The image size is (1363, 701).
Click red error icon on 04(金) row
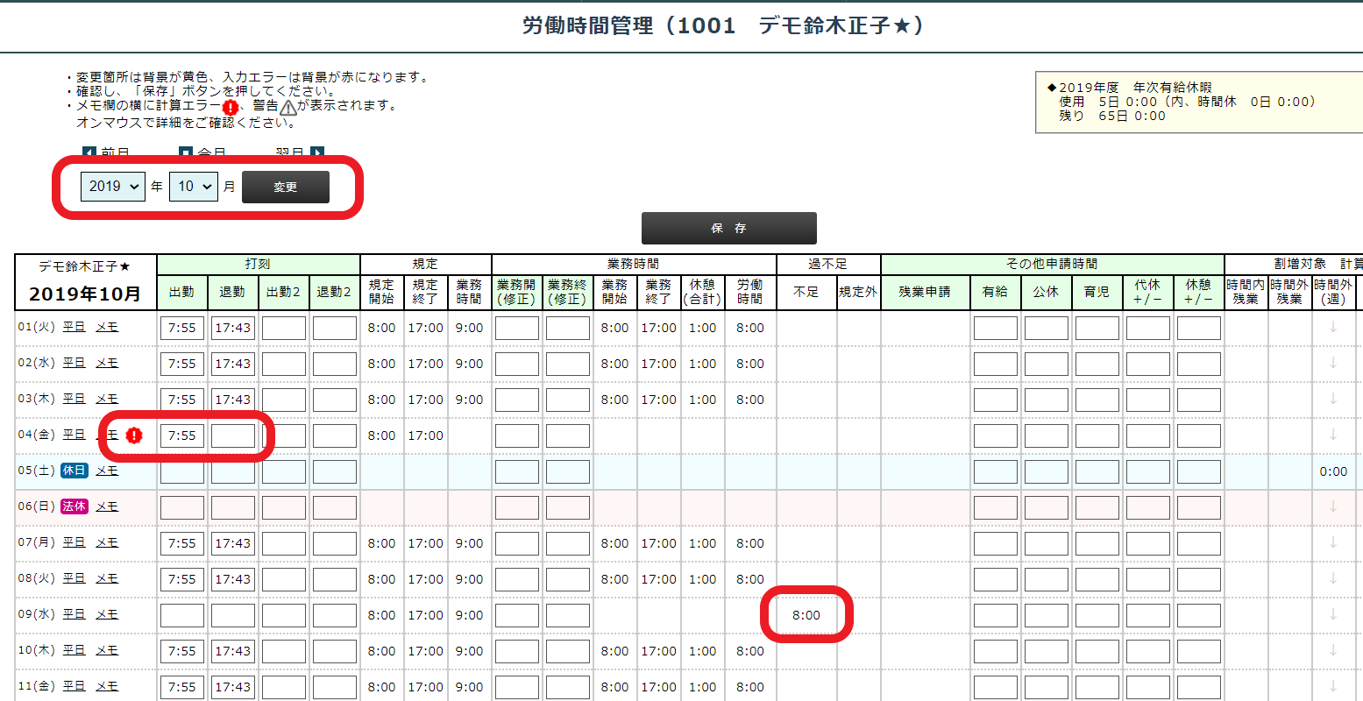133,435
